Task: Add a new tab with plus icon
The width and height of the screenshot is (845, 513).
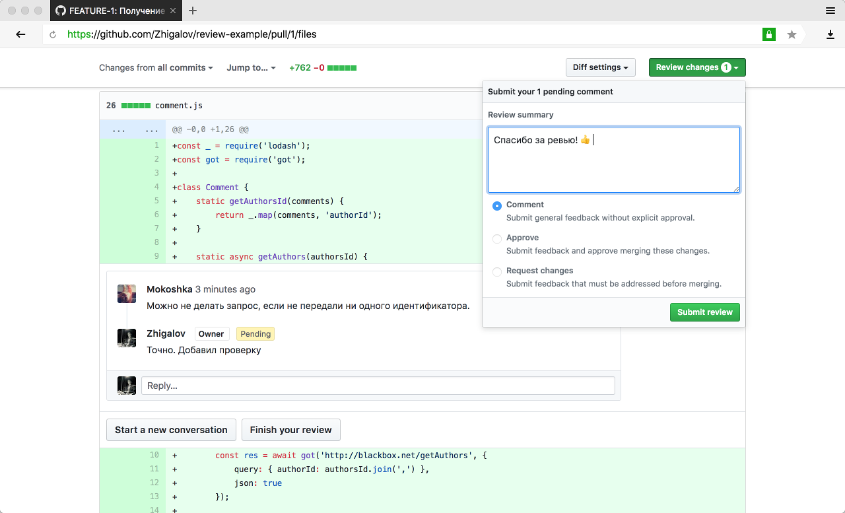Action: (193, 11)
